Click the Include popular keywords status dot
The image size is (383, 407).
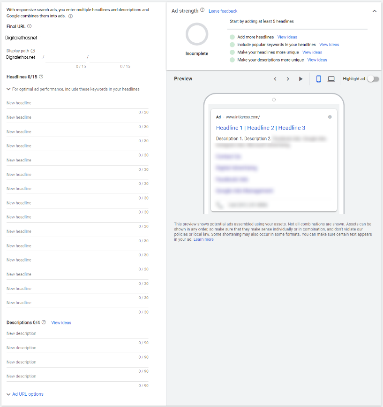(x=232, y=44)
